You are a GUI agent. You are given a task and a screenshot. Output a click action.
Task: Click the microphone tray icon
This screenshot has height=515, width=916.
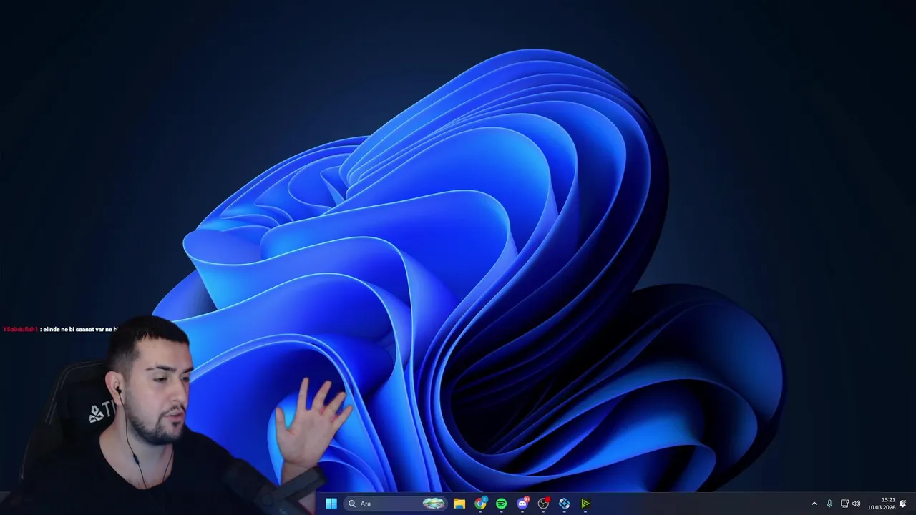[829, 504]
